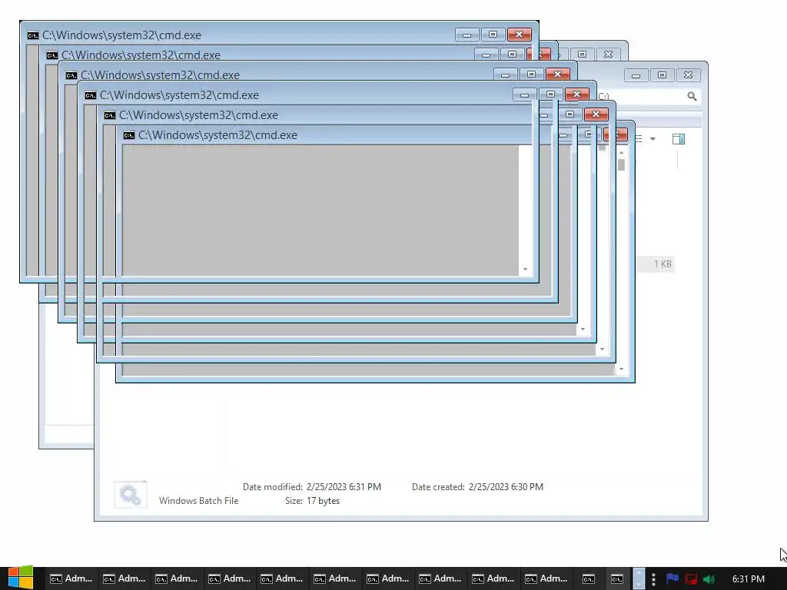The width and height of the screenshot is (787, 590).
Task: Click frontmost cmd window scrollbar down arrow
Action: [525, 270]
